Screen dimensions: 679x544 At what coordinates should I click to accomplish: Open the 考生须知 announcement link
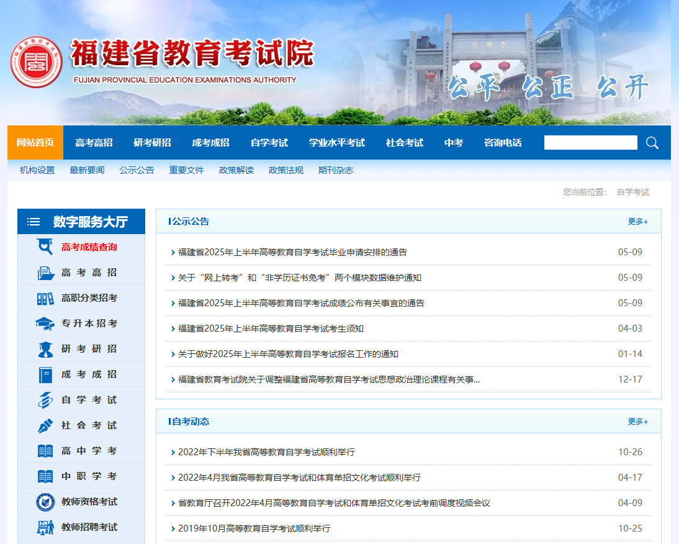pyautogui.click(x=271, y=329)
